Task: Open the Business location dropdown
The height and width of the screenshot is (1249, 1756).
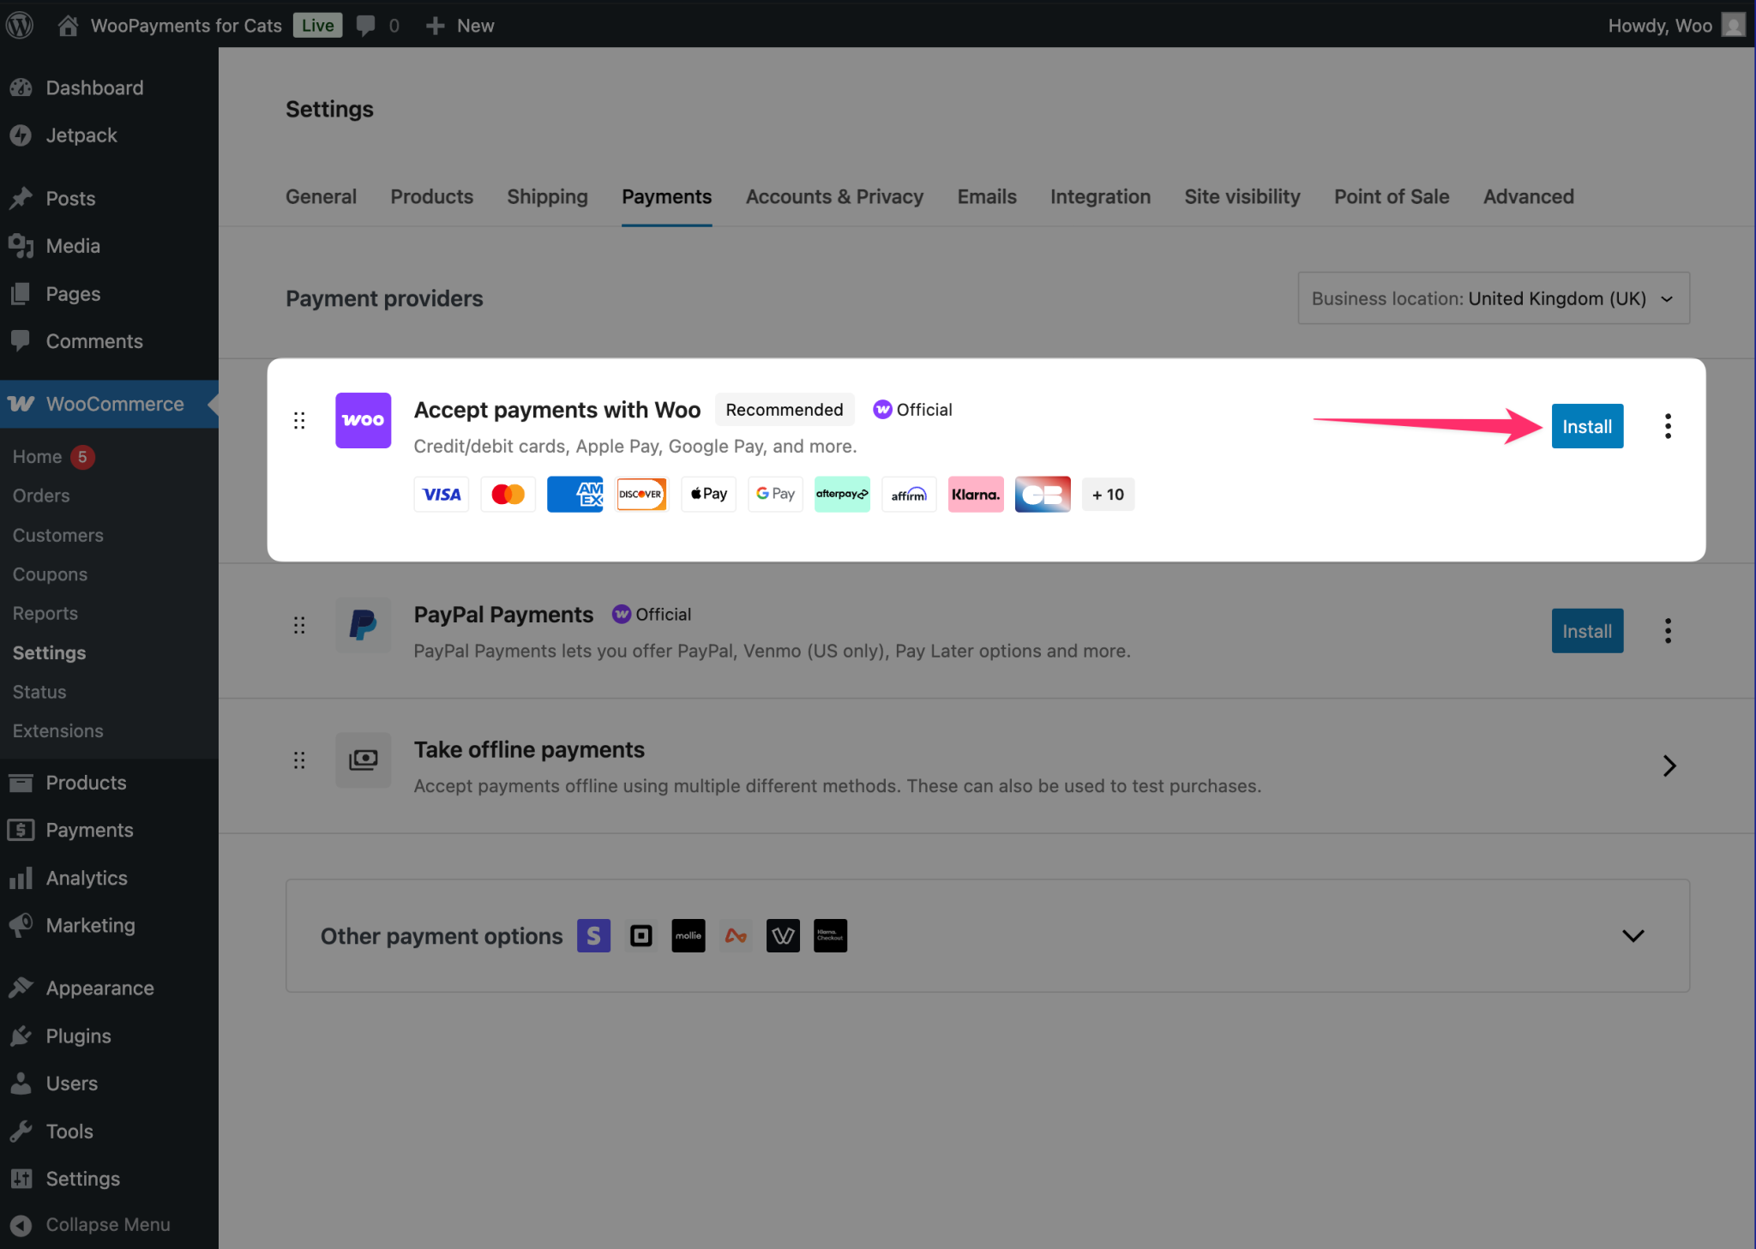Action: [1494, 298]
